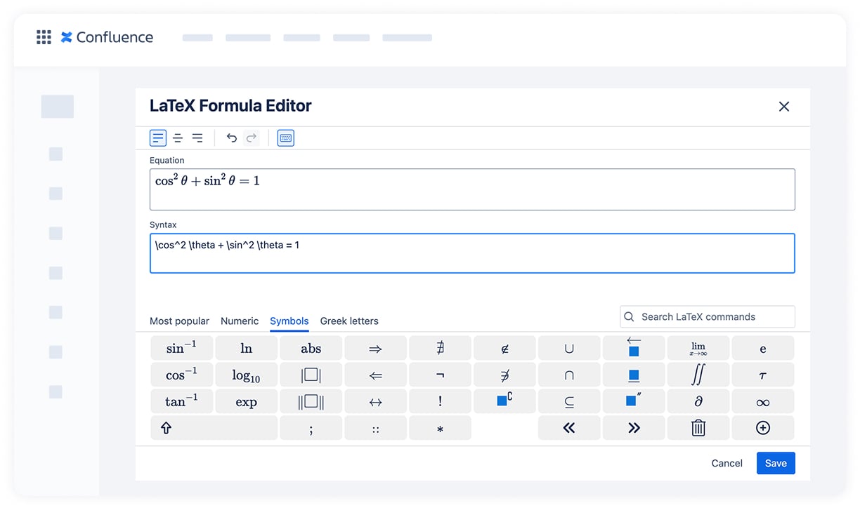
Task: Insert the natural log ln key
Action: pos(246,348)
